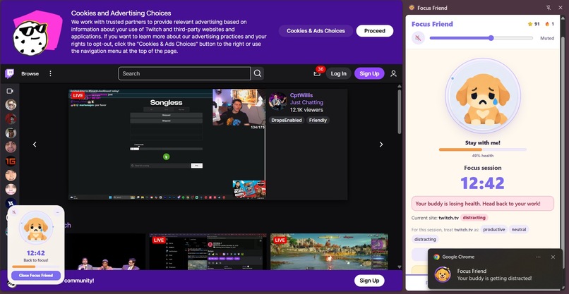The width and height of the screenshot is (569, 294).
Task: Focus the Twitch Search field
Action: point(184,73)
